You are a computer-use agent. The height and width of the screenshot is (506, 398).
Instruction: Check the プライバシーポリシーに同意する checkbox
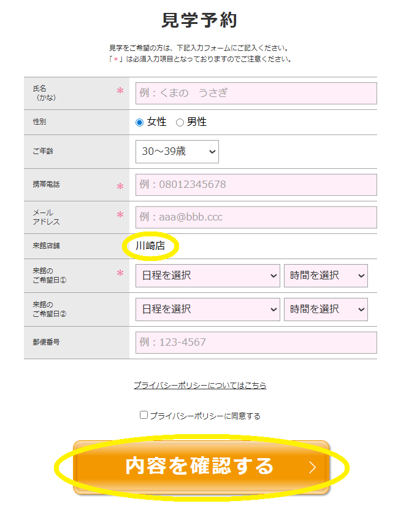[x=144, y=415]
